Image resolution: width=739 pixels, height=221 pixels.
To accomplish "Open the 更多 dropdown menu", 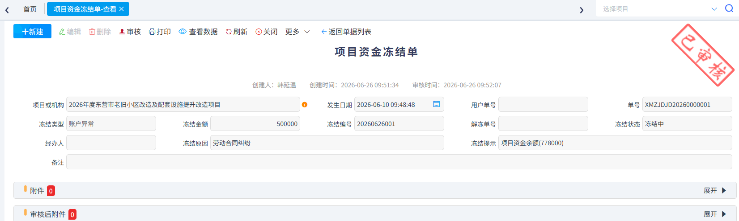I will (x=297, y=32).
